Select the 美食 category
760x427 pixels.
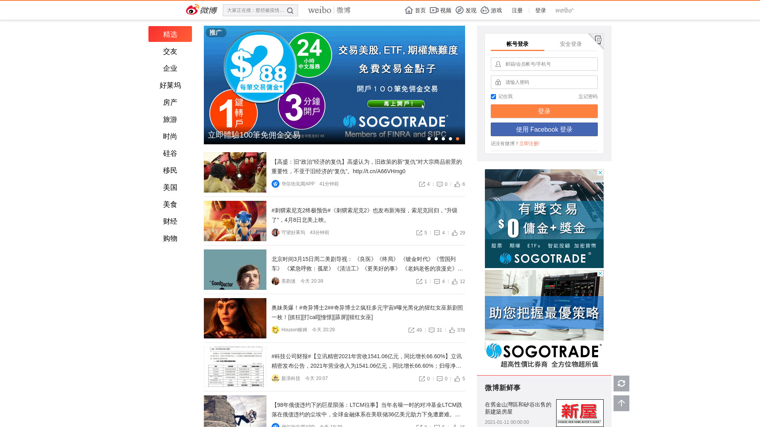click(x=170, y=204)
